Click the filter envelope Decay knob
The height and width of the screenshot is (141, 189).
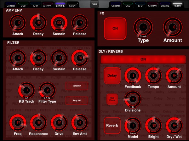coord(38,58)
